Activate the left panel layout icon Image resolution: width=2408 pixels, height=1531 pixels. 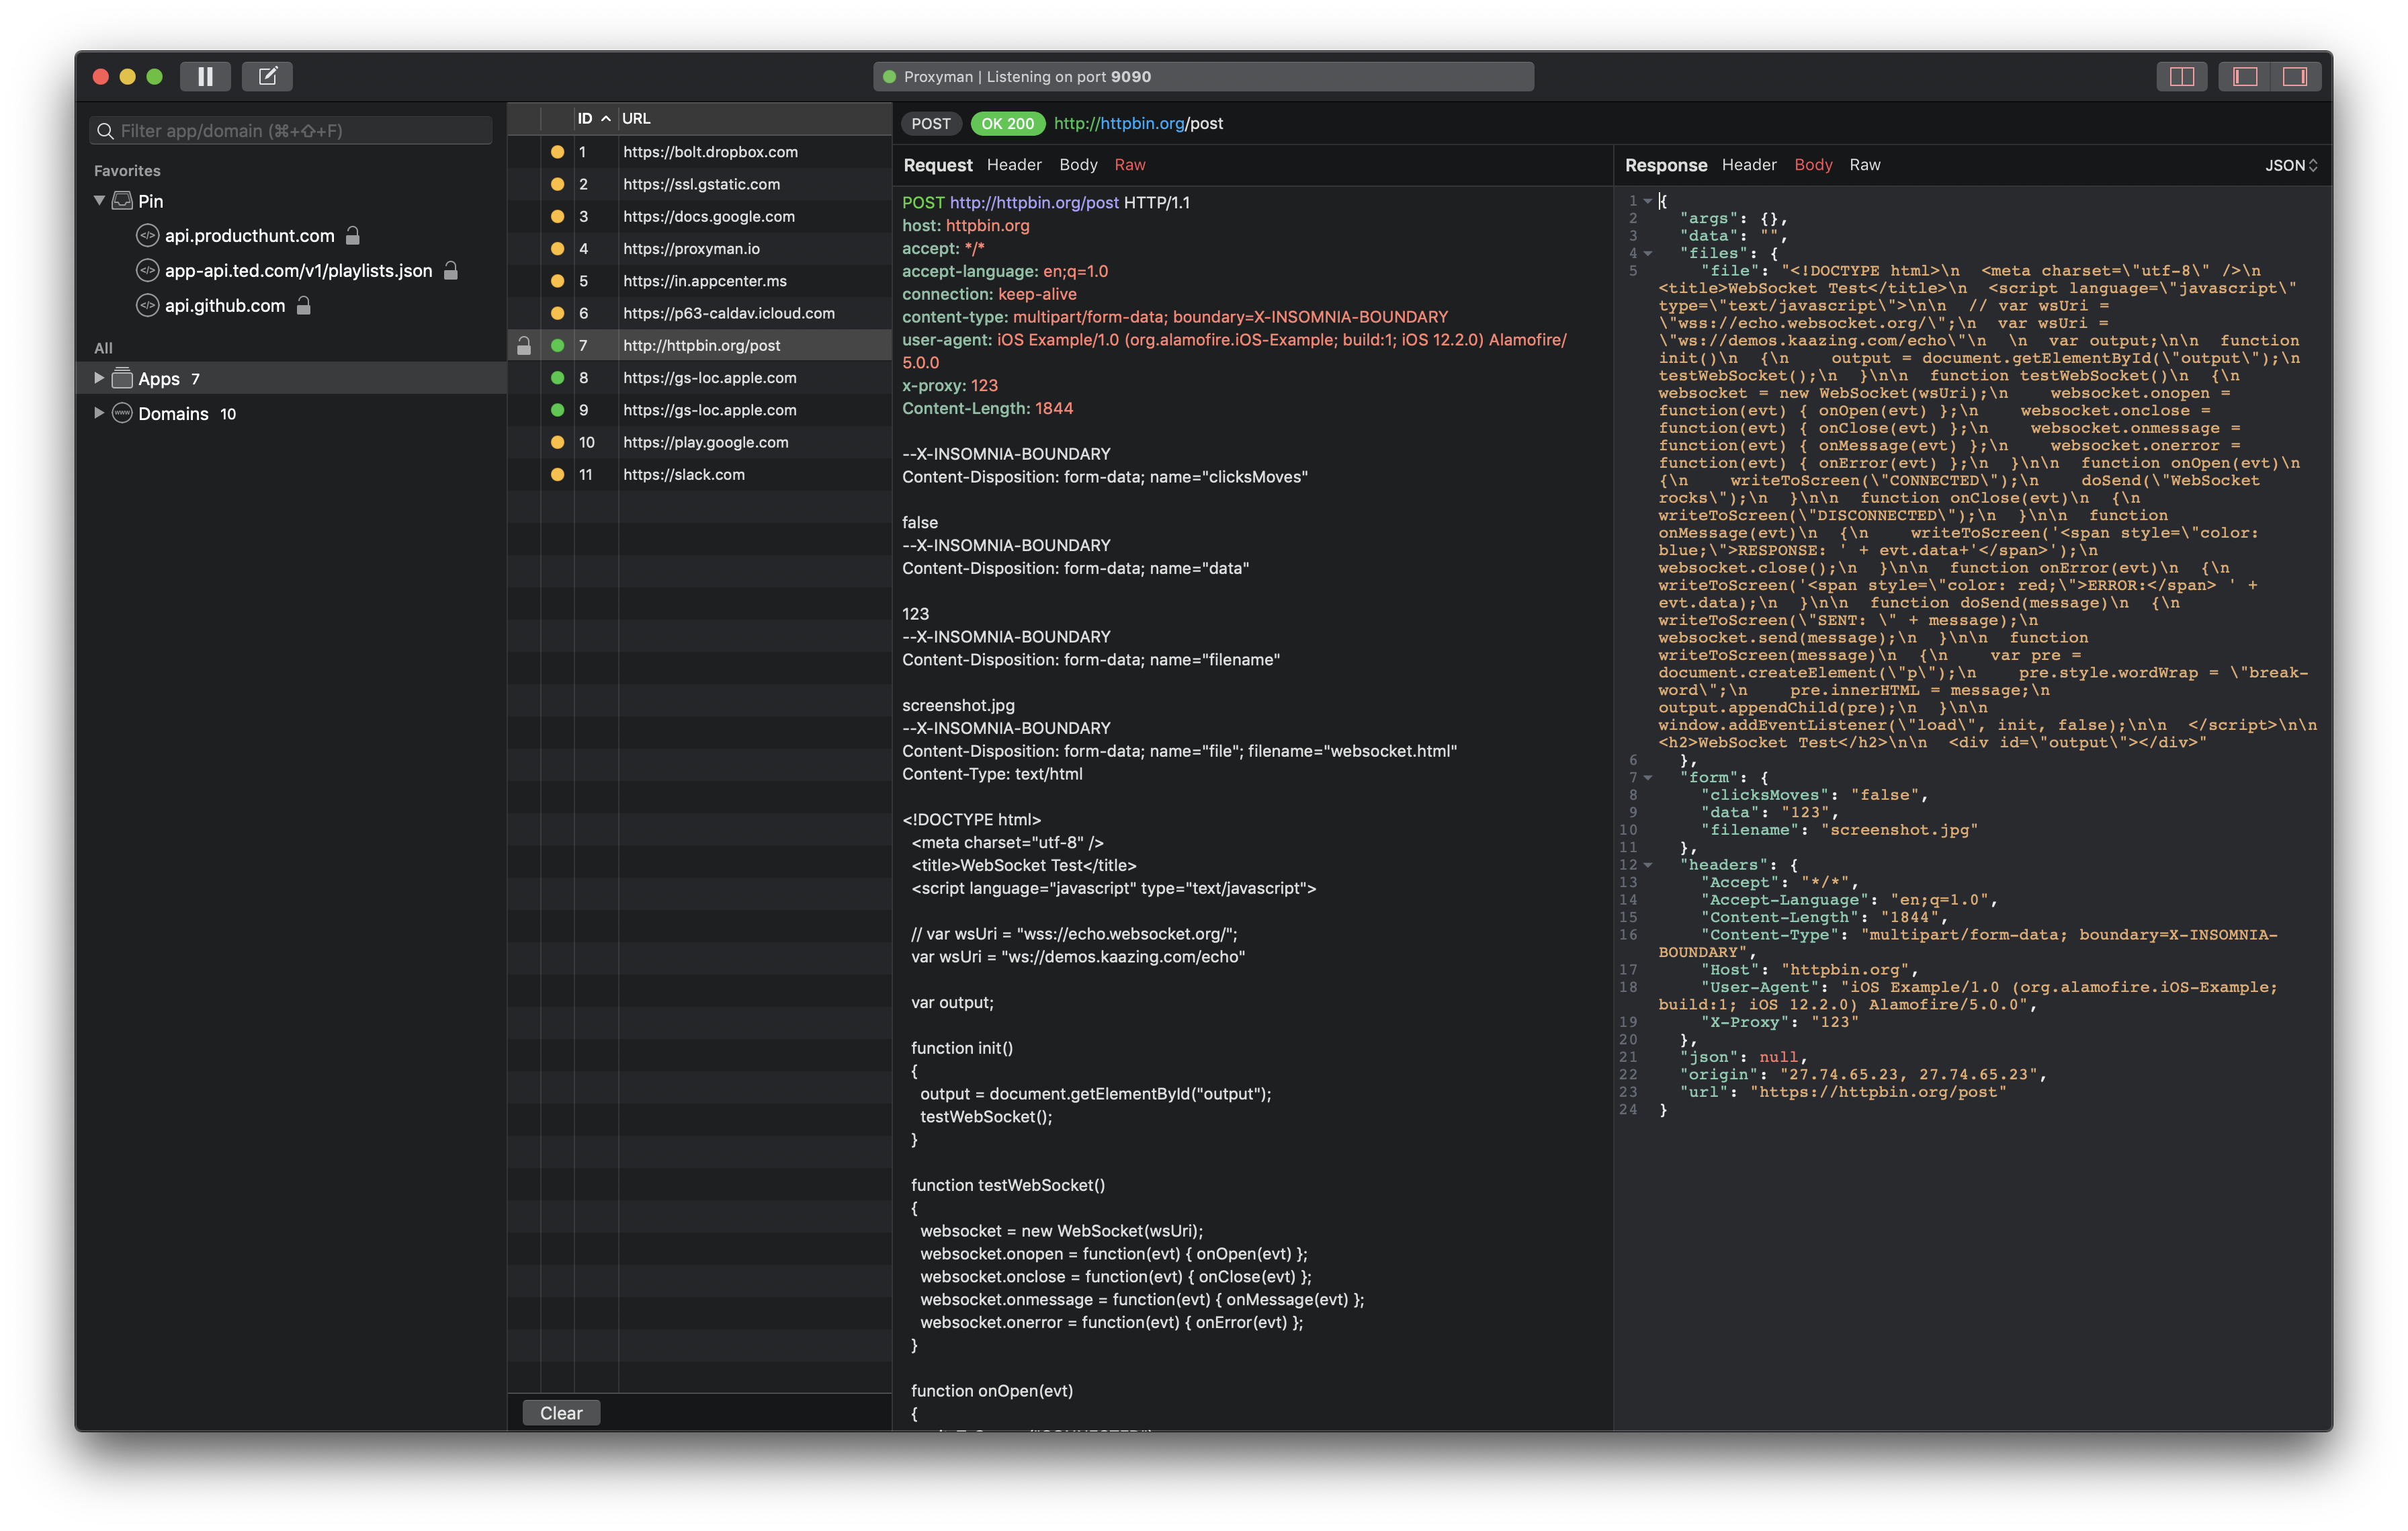2245,76
